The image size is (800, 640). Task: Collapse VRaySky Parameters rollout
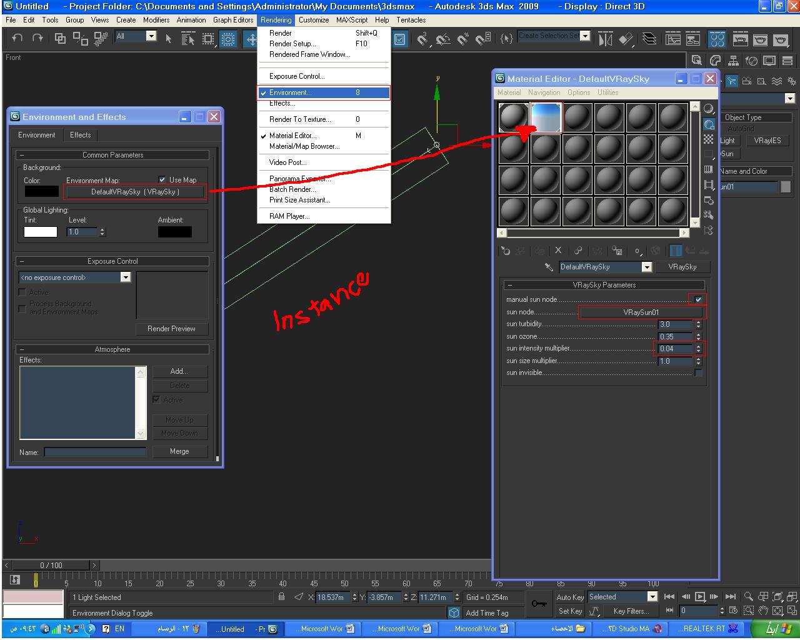coord(604,284)
